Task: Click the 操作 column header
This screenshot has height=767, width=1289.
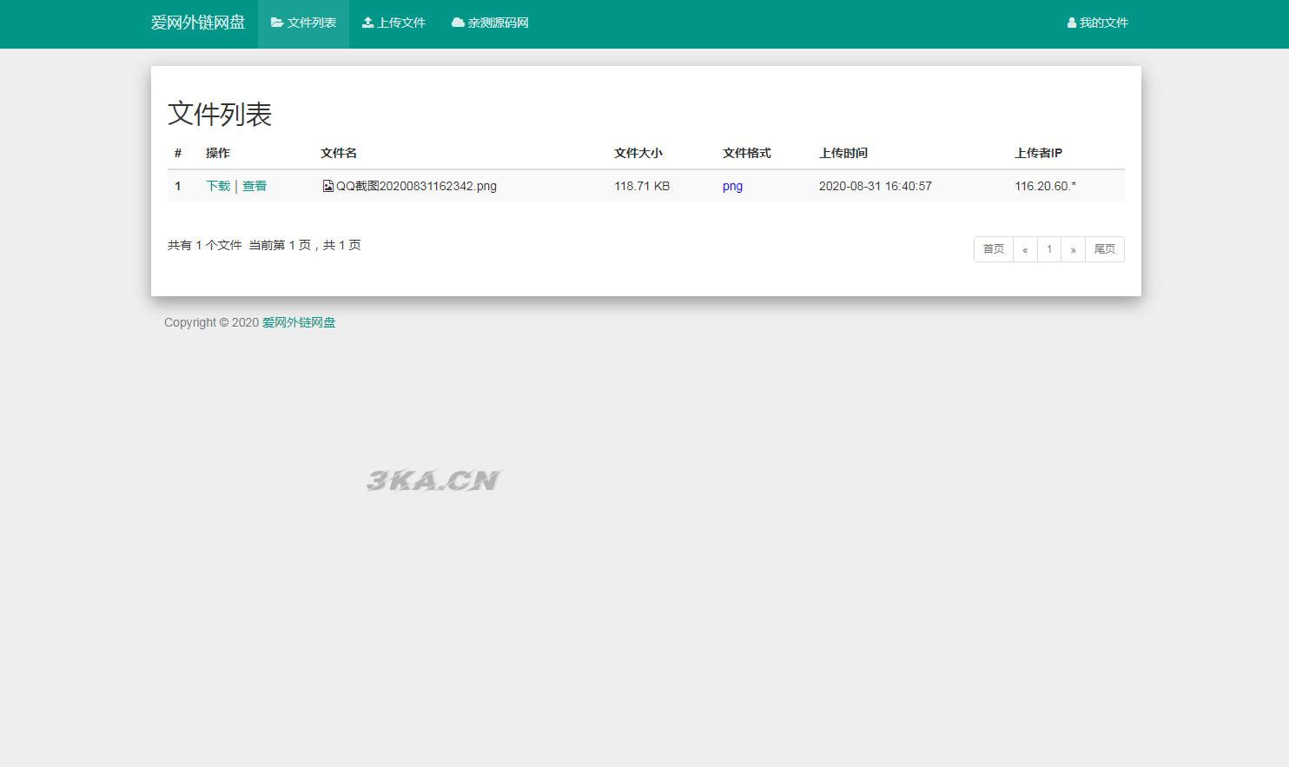Action: click(x=218, y=153)
